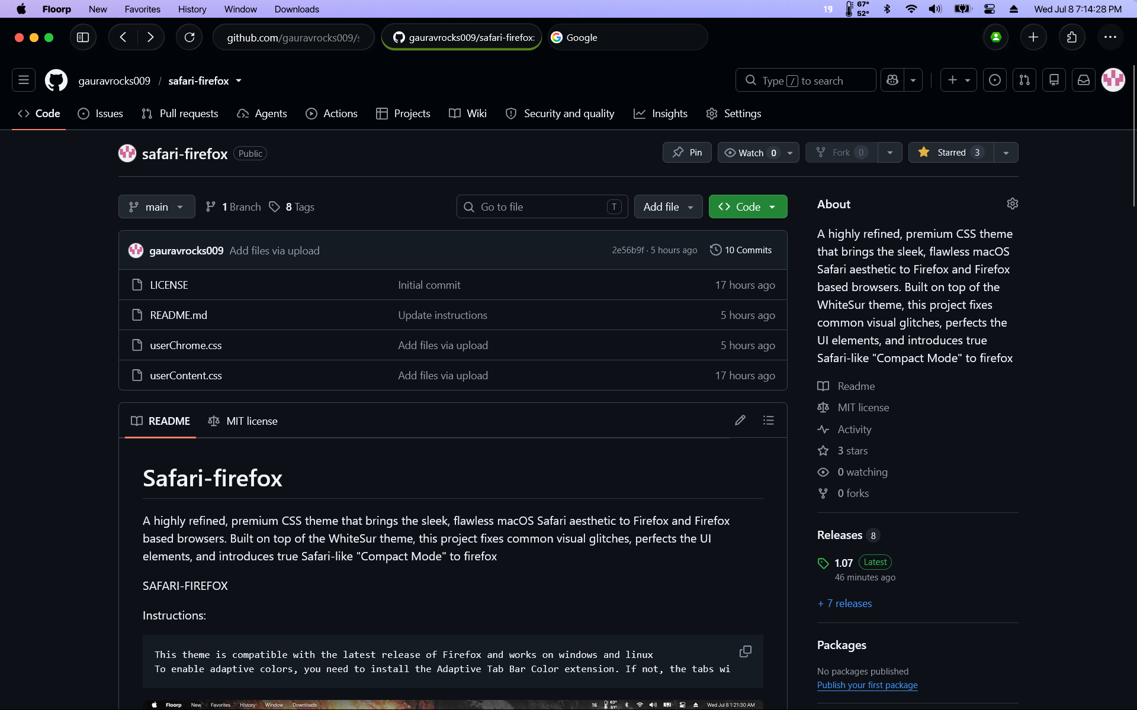This screenshot has width=1137, height=710.
Task: Open the 1.07 latest release
Action: click(x=843, y=563)
